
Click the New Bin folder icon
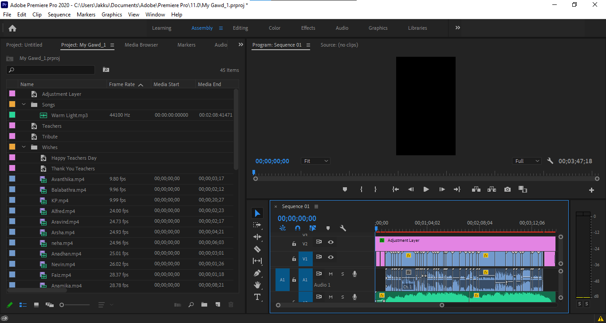pos(204,305)
